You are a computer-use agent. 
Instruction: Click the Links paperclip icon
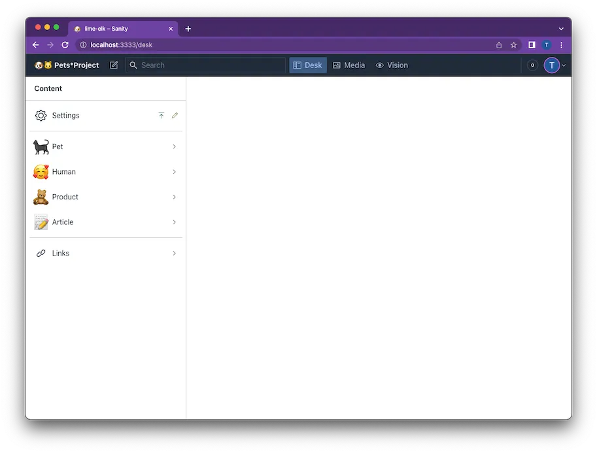(40, 253)
